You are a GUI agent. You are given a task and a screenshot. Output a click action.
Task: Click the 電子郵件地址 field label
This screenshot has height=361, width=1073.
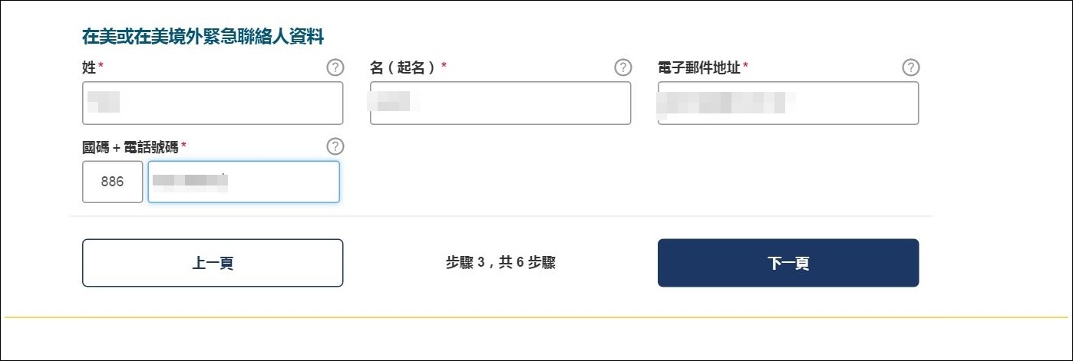click(x=698, y=67)
